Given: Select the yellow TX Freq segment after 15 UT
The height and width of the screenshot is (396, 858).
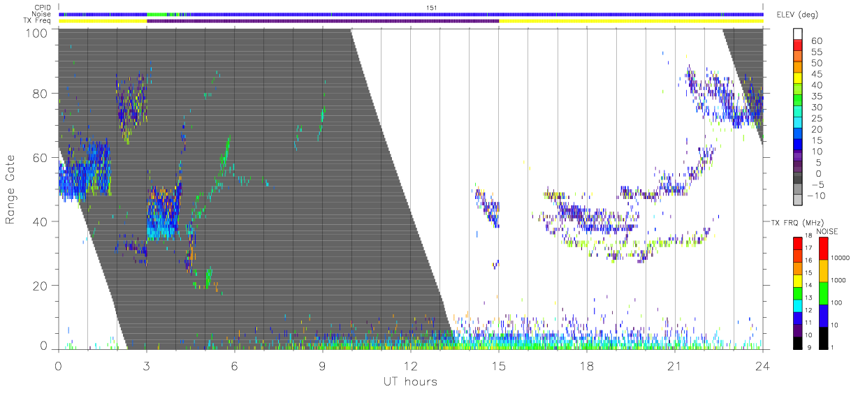Looking at the screenshot, I should click(x=631, y=21).
